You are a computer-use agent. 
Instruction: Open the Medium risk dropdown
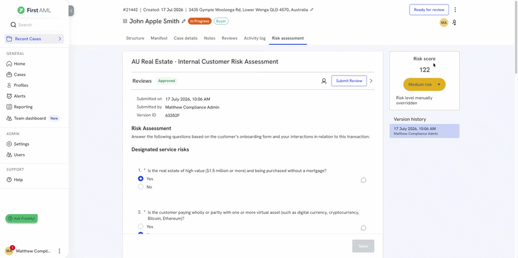pos(425,85)
